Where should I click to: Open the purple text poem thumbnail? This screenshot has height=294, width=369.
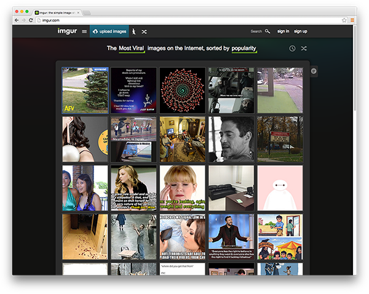(133, 90)
